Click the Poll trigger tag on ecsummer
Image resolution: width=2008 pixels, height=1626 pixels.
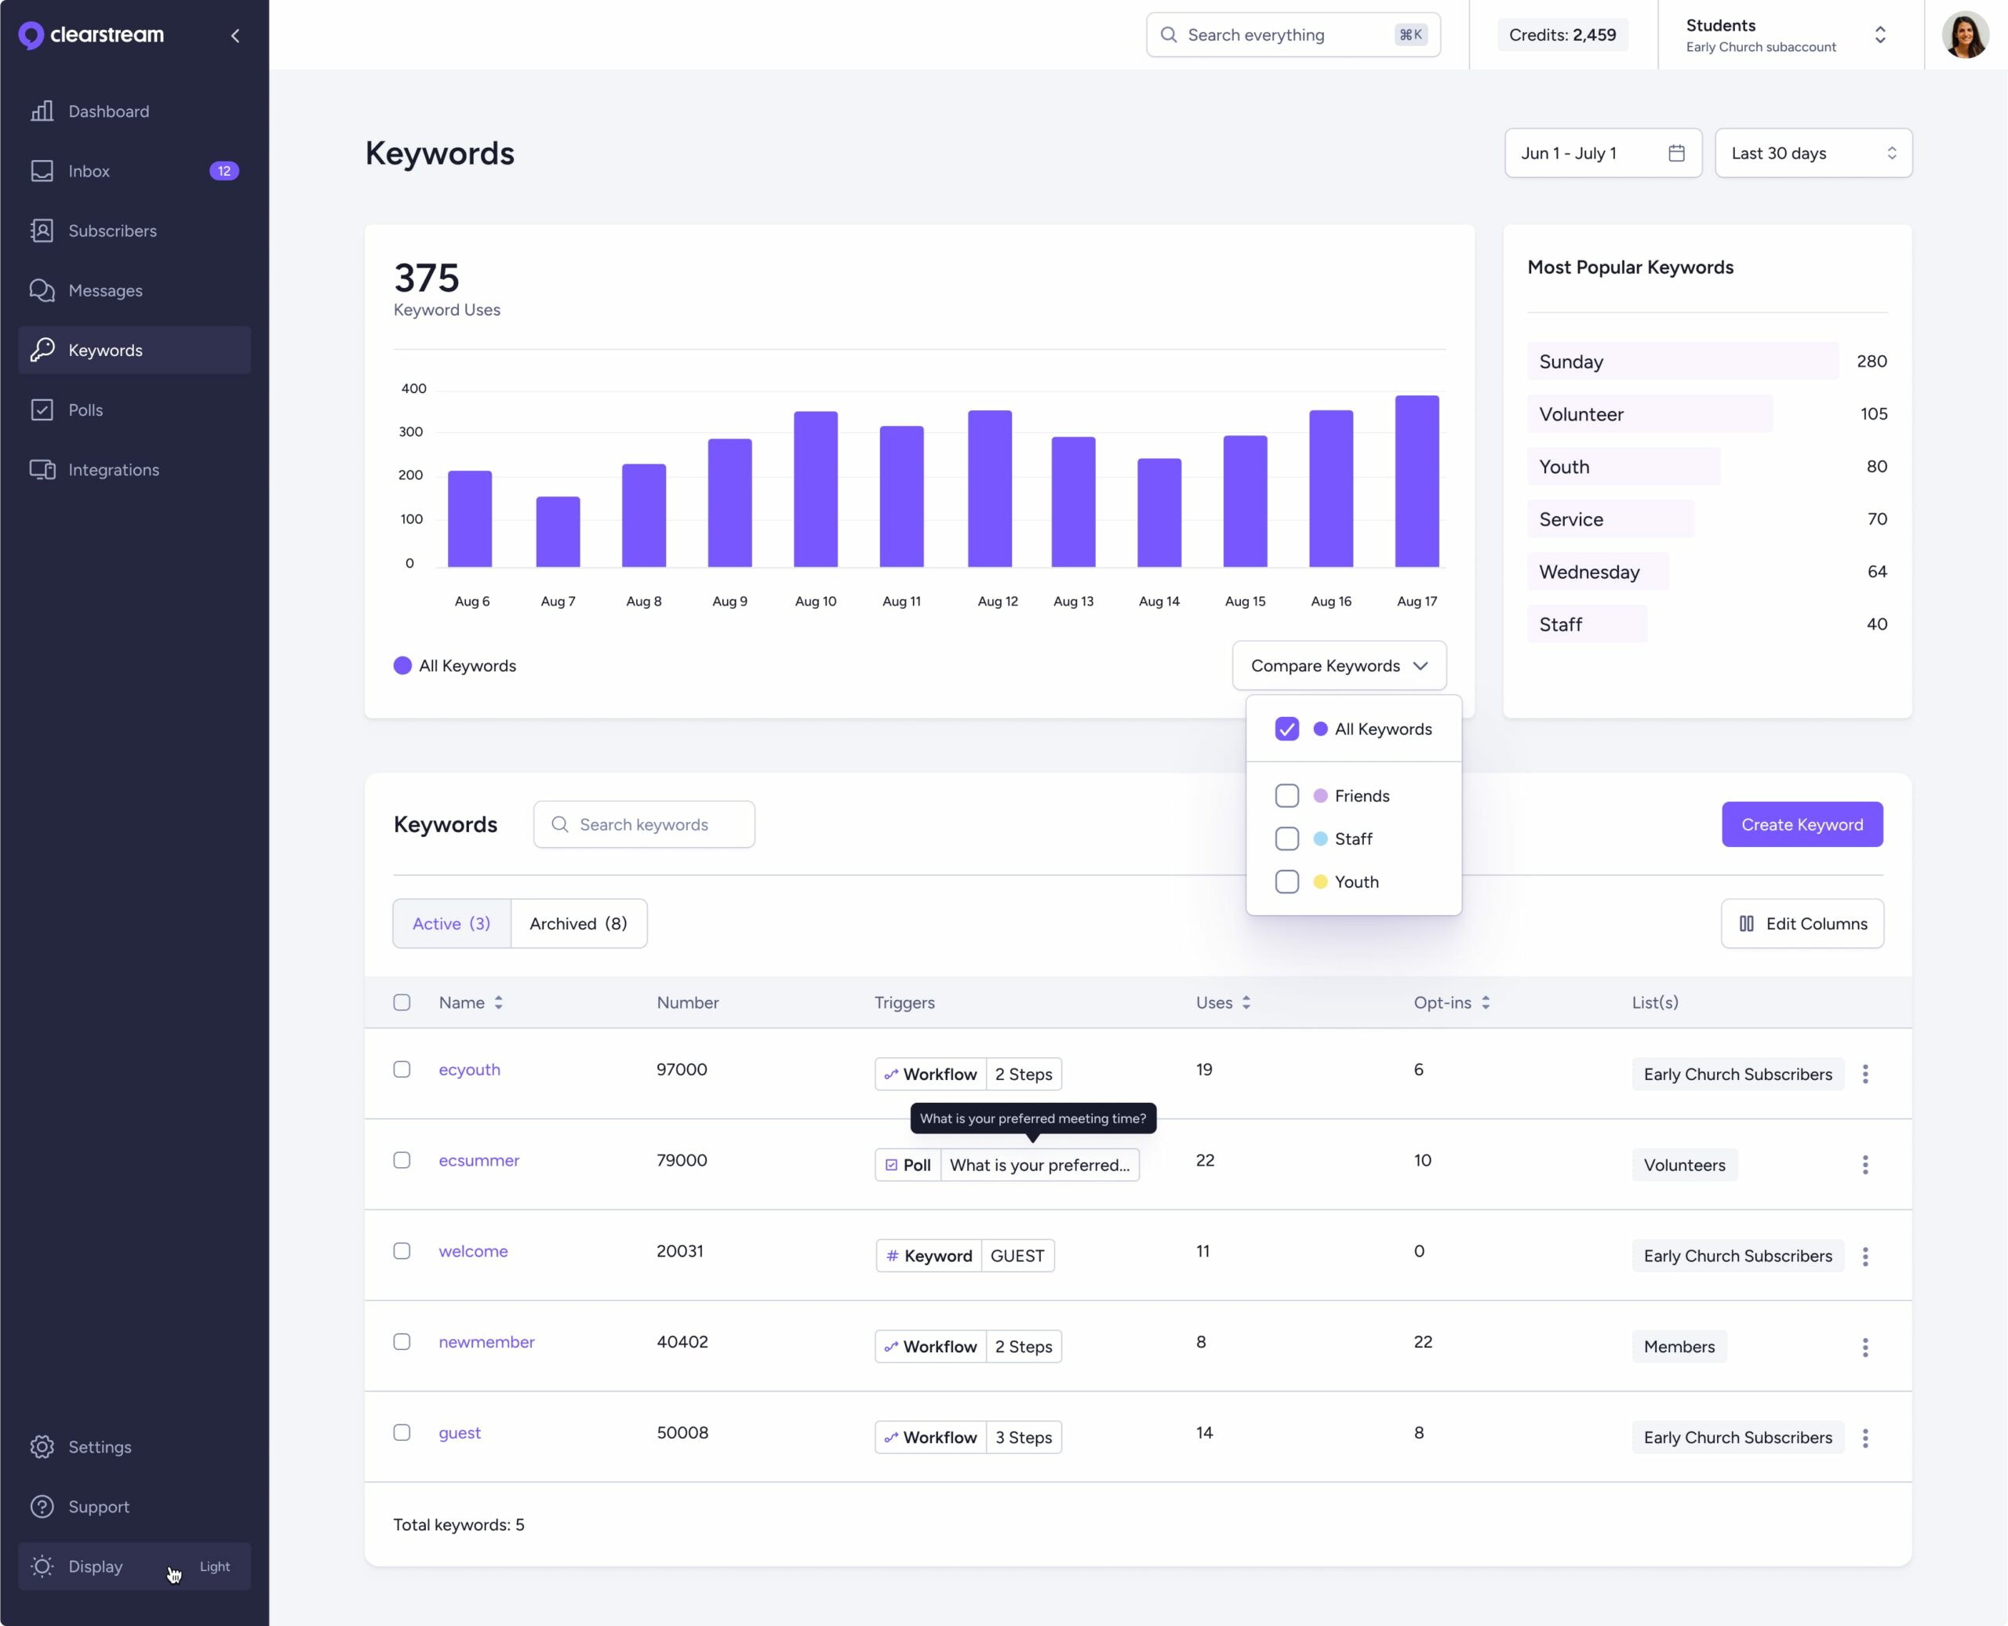point(1007,1165)
